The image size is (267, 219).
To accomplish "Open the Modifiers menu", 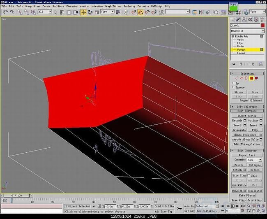I will 58,6.
